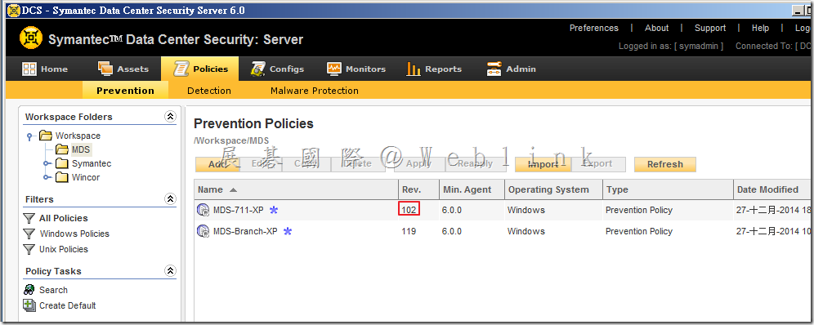
Task: Expand the Wincor folder node
Action: click(x=47, y=178)
